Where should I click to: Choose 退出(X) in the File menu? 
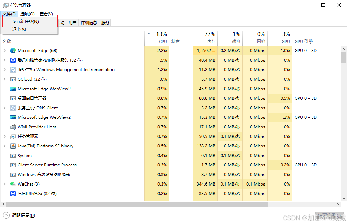[x=30, y=29]
